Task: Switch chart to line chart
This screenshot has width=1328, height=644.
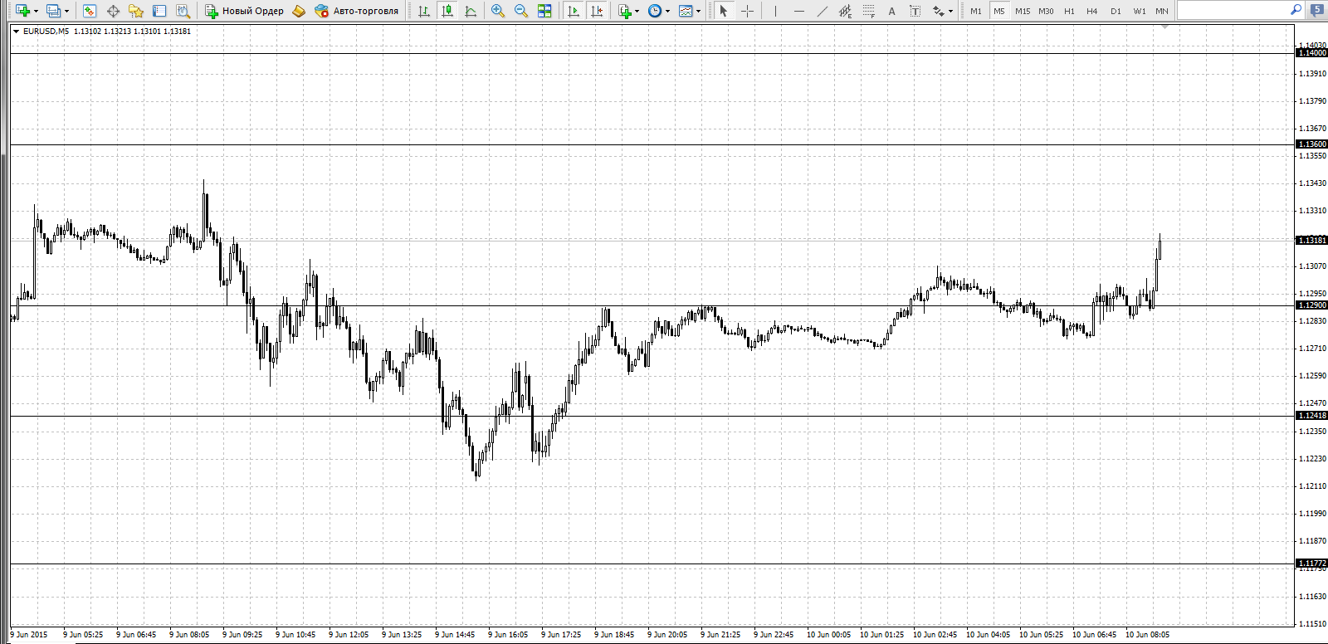Action: click(x=471, y=11)
